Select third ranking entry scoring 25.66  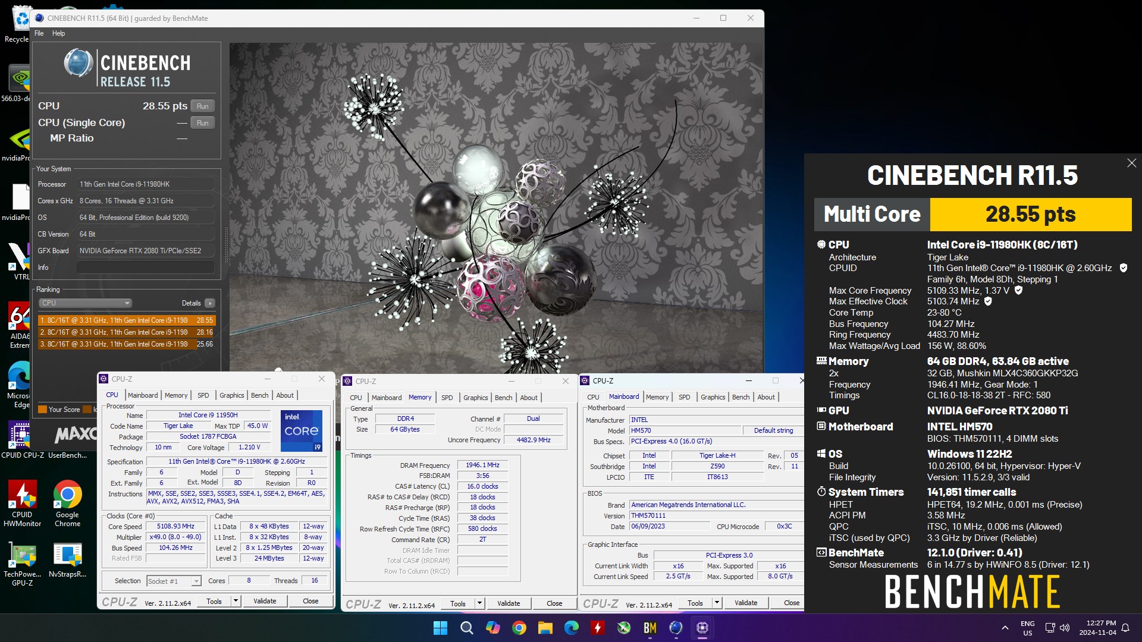(x=127, y=344)
